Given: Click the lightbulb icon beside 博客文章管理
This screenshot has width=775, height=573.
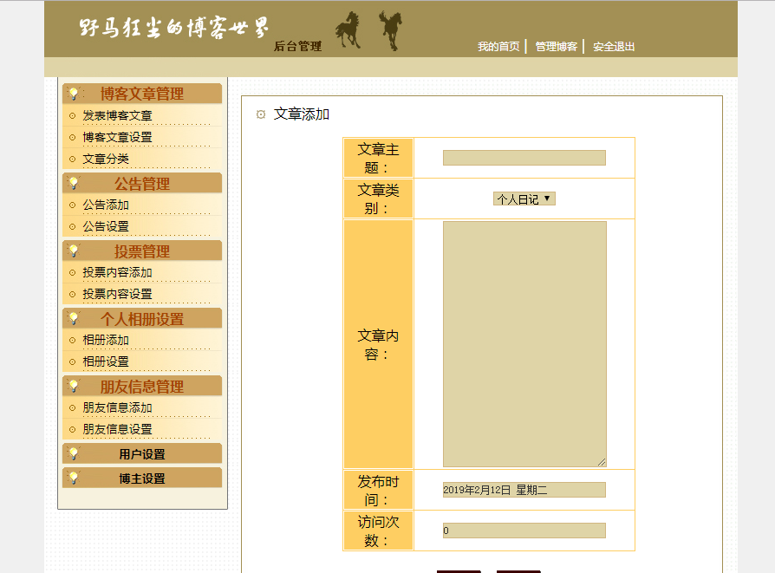Looking at the screenshot, I should coord(73,93).
